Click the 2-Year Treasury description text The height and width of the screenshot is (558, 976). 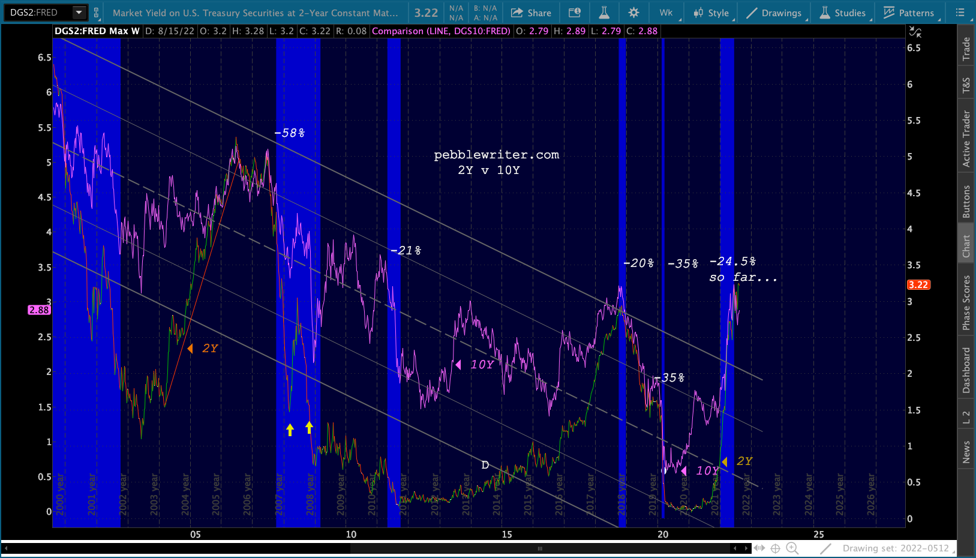tap(255, 13)
